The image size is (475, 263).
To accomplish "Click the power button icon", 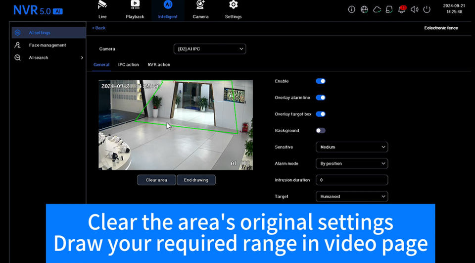I will click(x=427, y=9).
